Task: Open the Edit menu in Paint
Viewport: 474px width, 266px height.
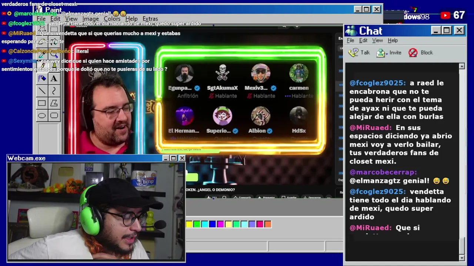Action: [x=55, y=18]
